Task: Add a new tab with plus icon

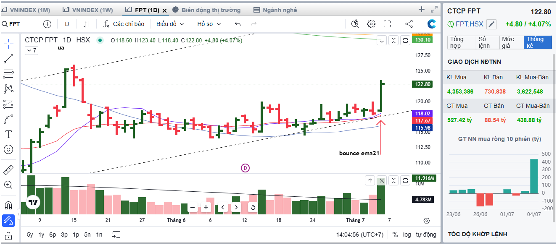Action: coord(422,9)
